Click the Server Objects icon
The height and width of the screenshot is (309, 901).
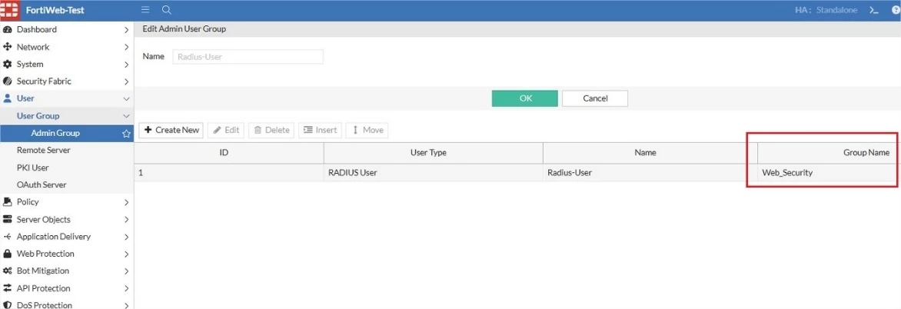click(8, 219)
